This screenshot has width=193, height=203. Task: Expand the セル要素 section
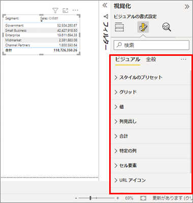coord(151,165)
